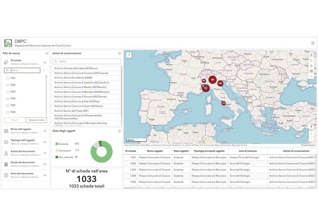Check the 1004 ID checkbox

7,99
